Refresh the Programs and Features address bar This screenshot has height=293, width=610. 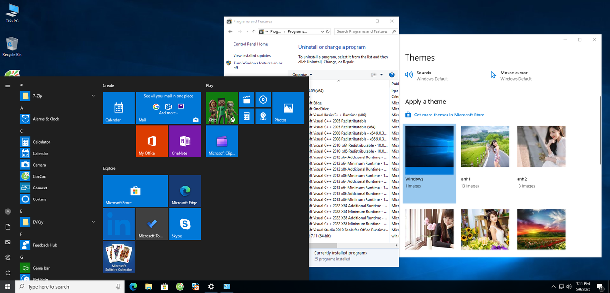click(x=328, y=31)
